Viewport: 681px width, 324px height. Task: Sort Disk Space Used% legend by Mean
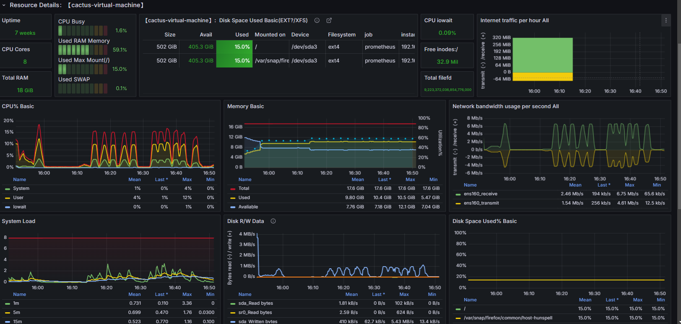coord(585,300)
